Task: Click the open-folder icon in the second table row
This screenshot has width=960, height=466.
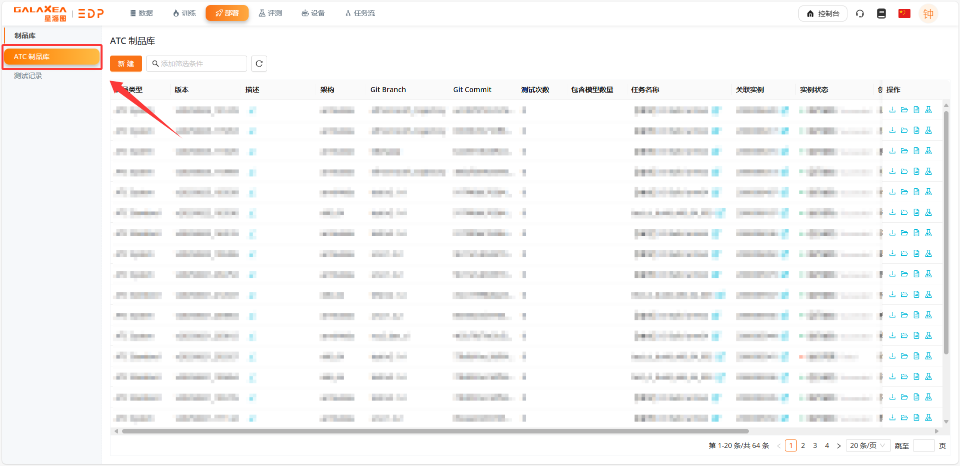Action: [x=904, y=130]
